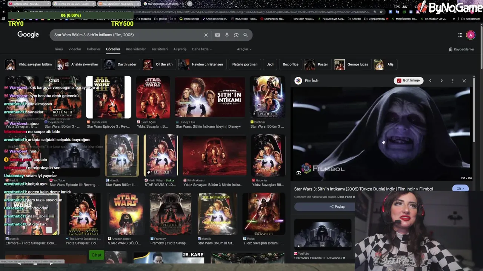The height and width of the screenshot is (271, 483).
Task: Switch to the Alışveriş tab
Action: (180, 49)
